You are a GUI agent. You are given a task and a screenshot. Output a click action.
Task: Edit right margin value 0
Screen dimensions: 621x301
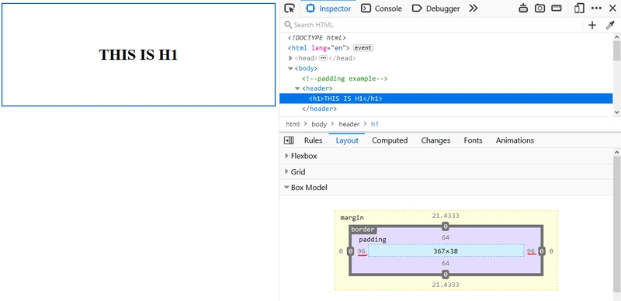click(551, 251)
